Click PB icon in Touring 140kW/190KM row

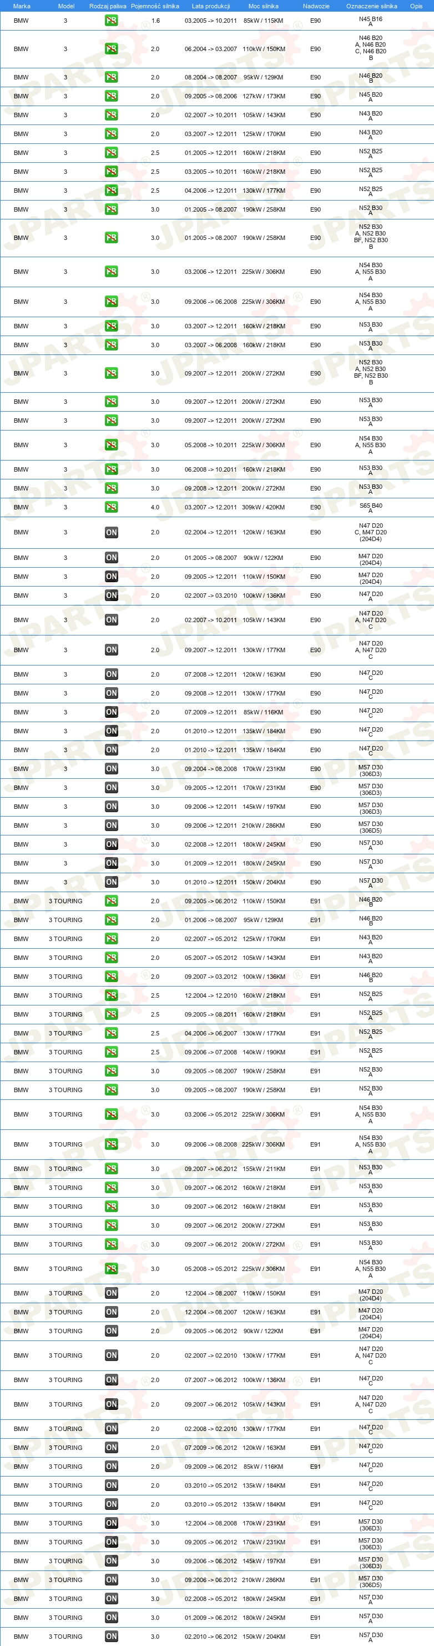point(111,1052)
